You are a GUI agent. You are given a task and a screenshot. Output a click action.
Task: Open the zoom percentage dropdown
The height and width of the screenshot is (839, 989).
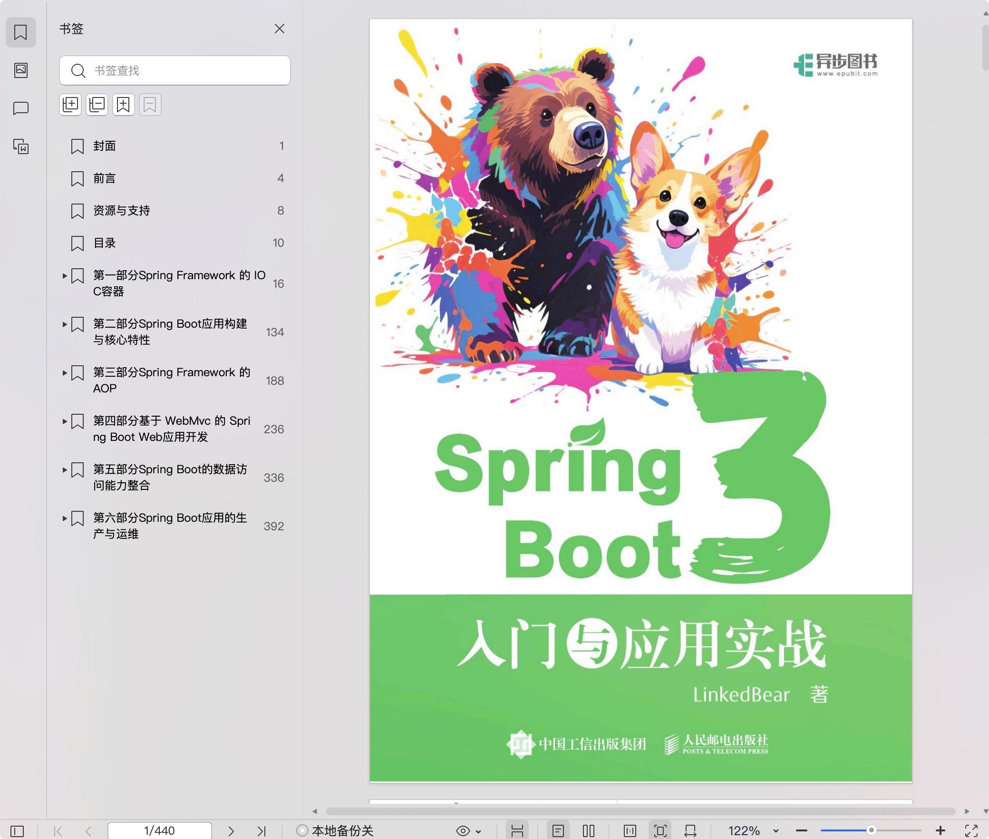(x=776, y=831)
